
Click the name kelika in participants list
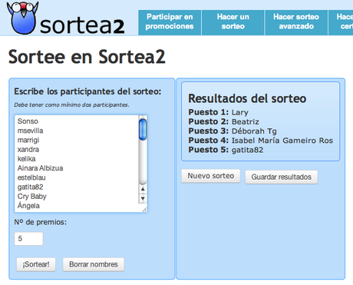[26, 159]
